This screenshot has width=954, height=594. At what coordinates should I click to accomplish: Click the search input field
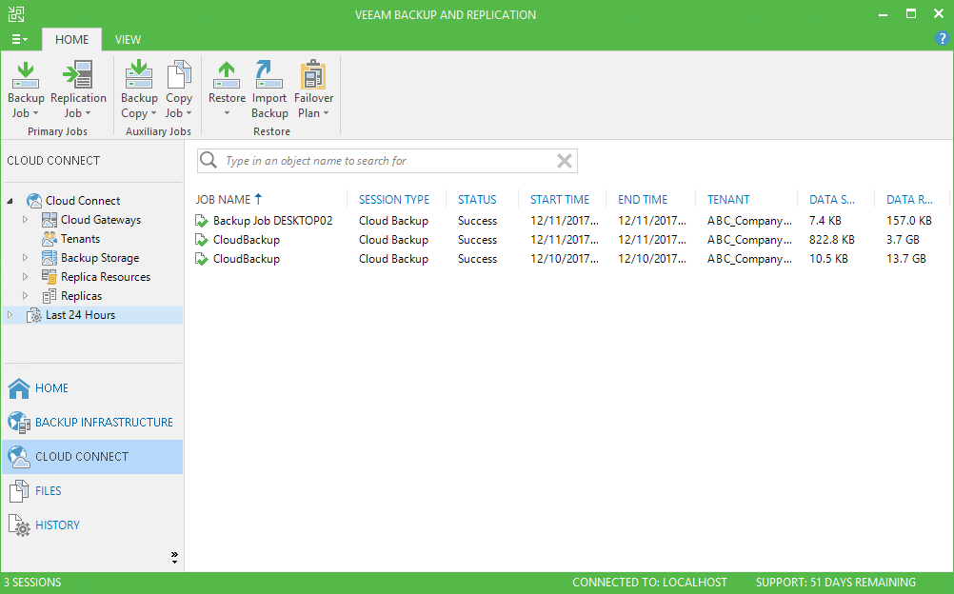click(x=387, y=161)
